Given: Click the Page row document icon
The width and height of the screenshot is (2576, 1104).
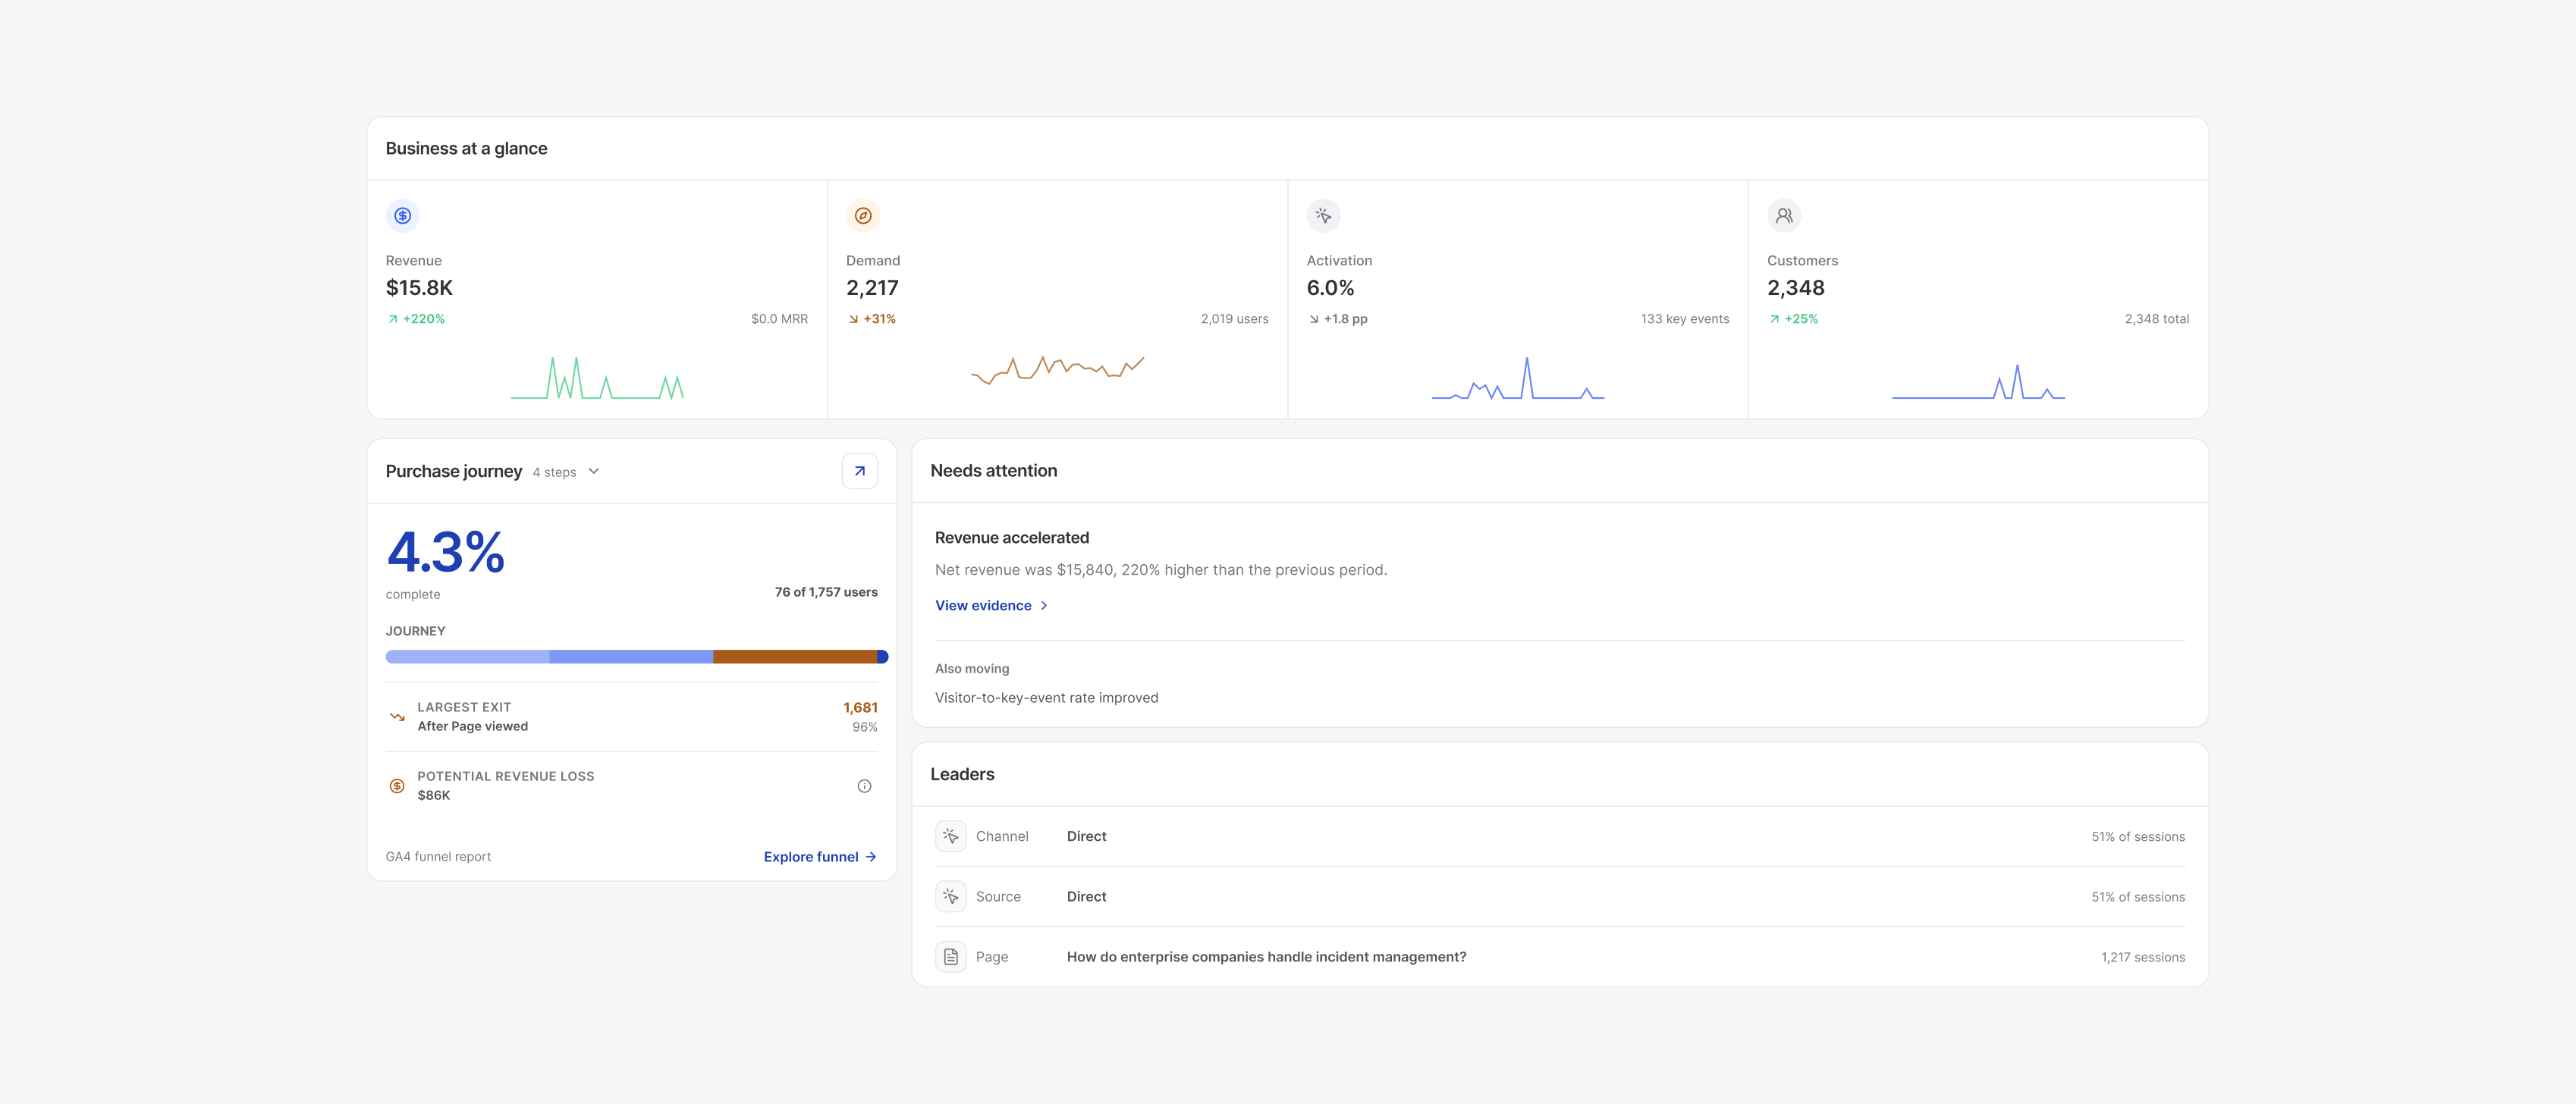Looking at the screenshot, I should click(x=950, y=957).
